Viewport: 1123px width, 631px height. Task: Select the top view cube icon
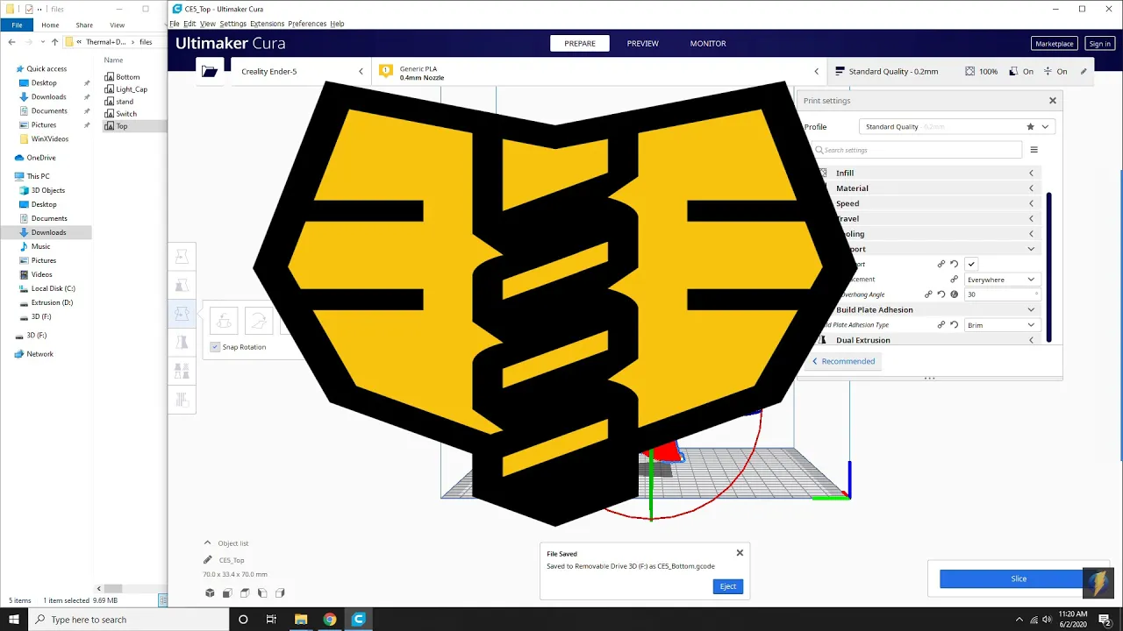tap(245, 593)
